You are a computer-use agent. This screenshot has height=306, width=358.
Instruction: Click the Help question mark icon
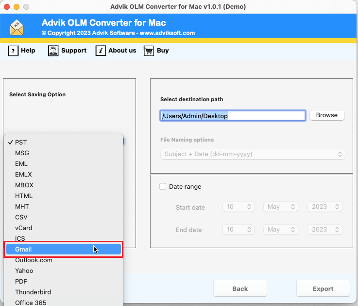(x=13, y=51)
